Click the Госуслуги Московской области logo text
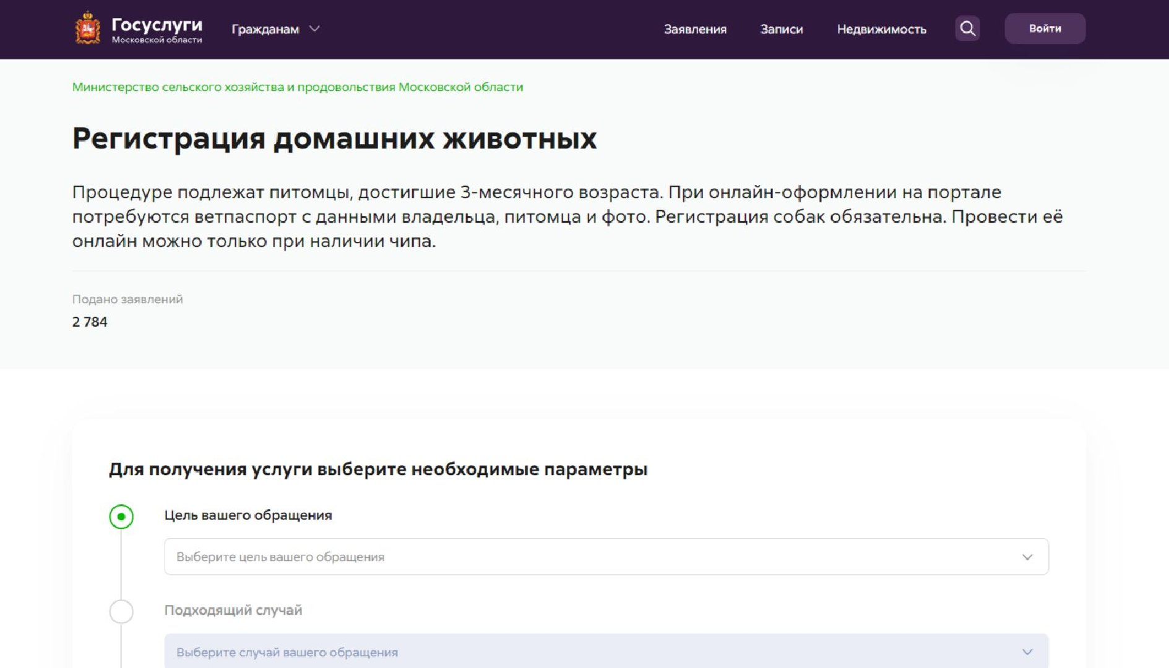 [157, 29]
